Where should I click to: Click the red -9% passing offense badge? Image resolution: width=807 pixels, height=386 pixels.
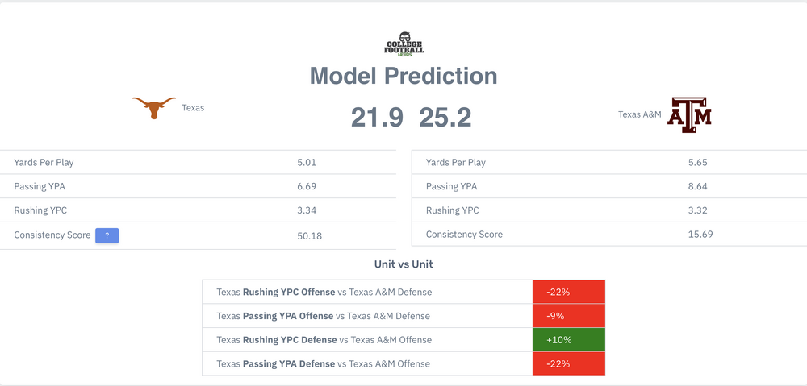point(568,316)
